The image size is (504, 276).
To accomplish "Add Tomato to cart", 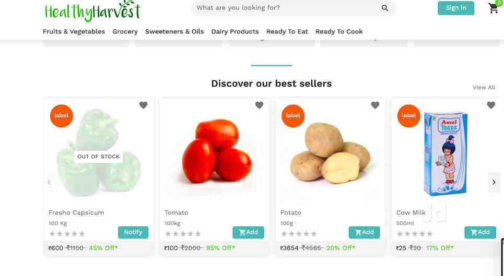I will (x=248, y=232).
